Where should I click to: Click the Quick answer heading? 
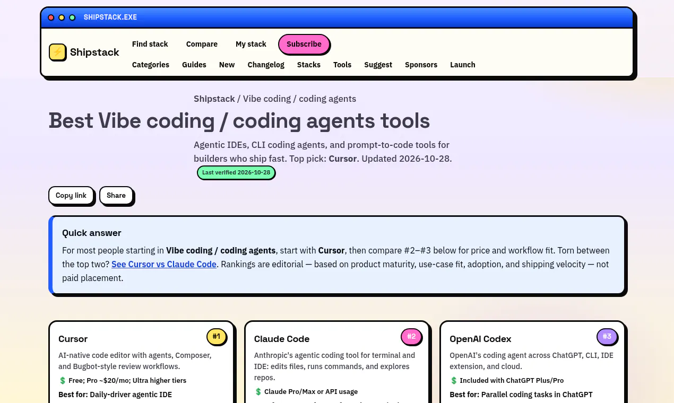[92, 233]
